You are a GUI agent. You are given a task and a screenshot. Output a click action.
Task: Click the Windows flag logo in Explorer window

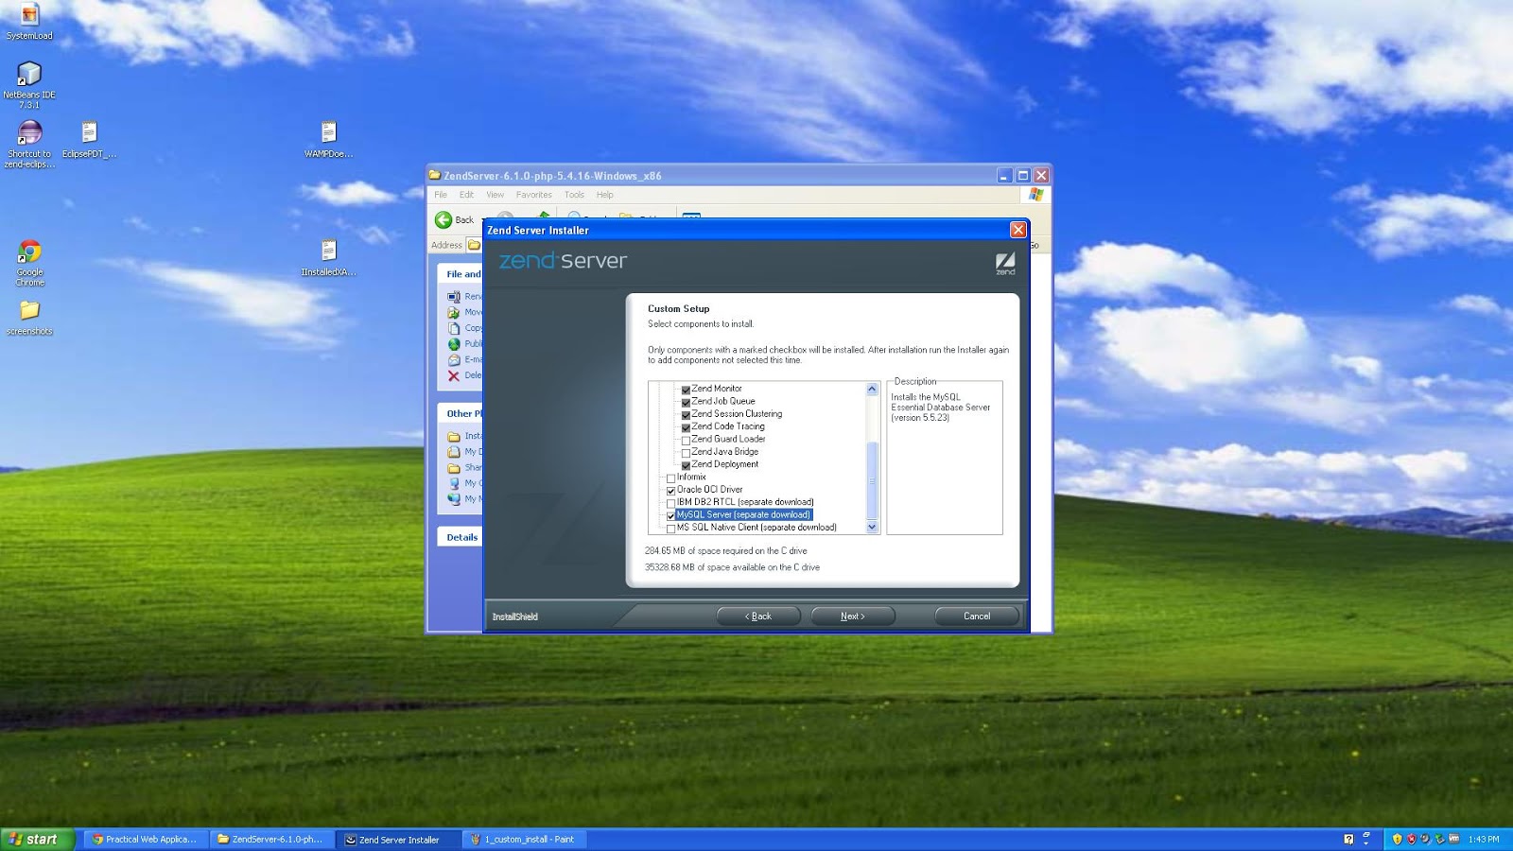(1036, 194)
